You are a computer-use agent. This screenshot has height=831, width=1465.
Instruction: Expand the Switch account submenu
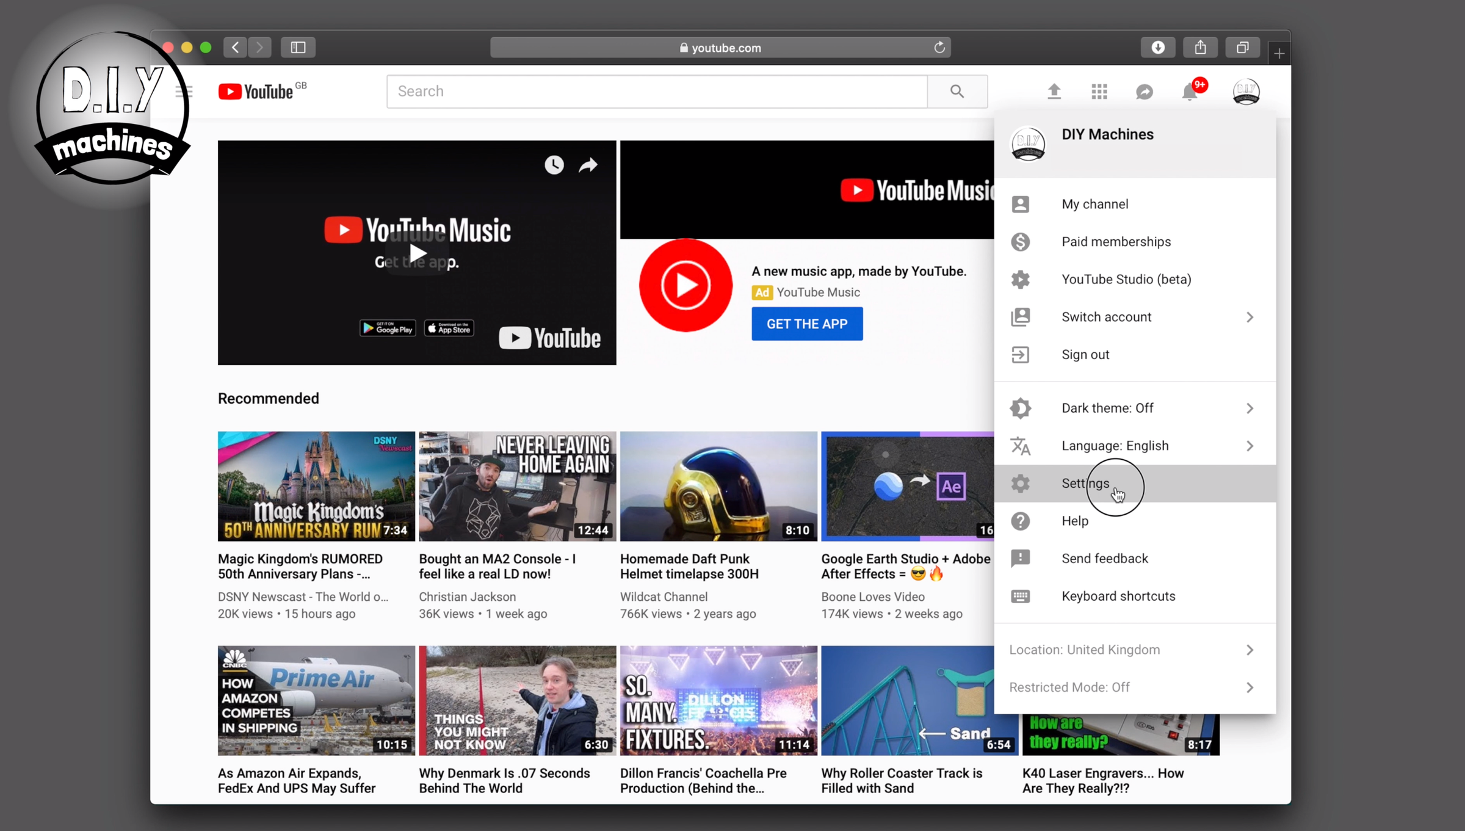1106,317
